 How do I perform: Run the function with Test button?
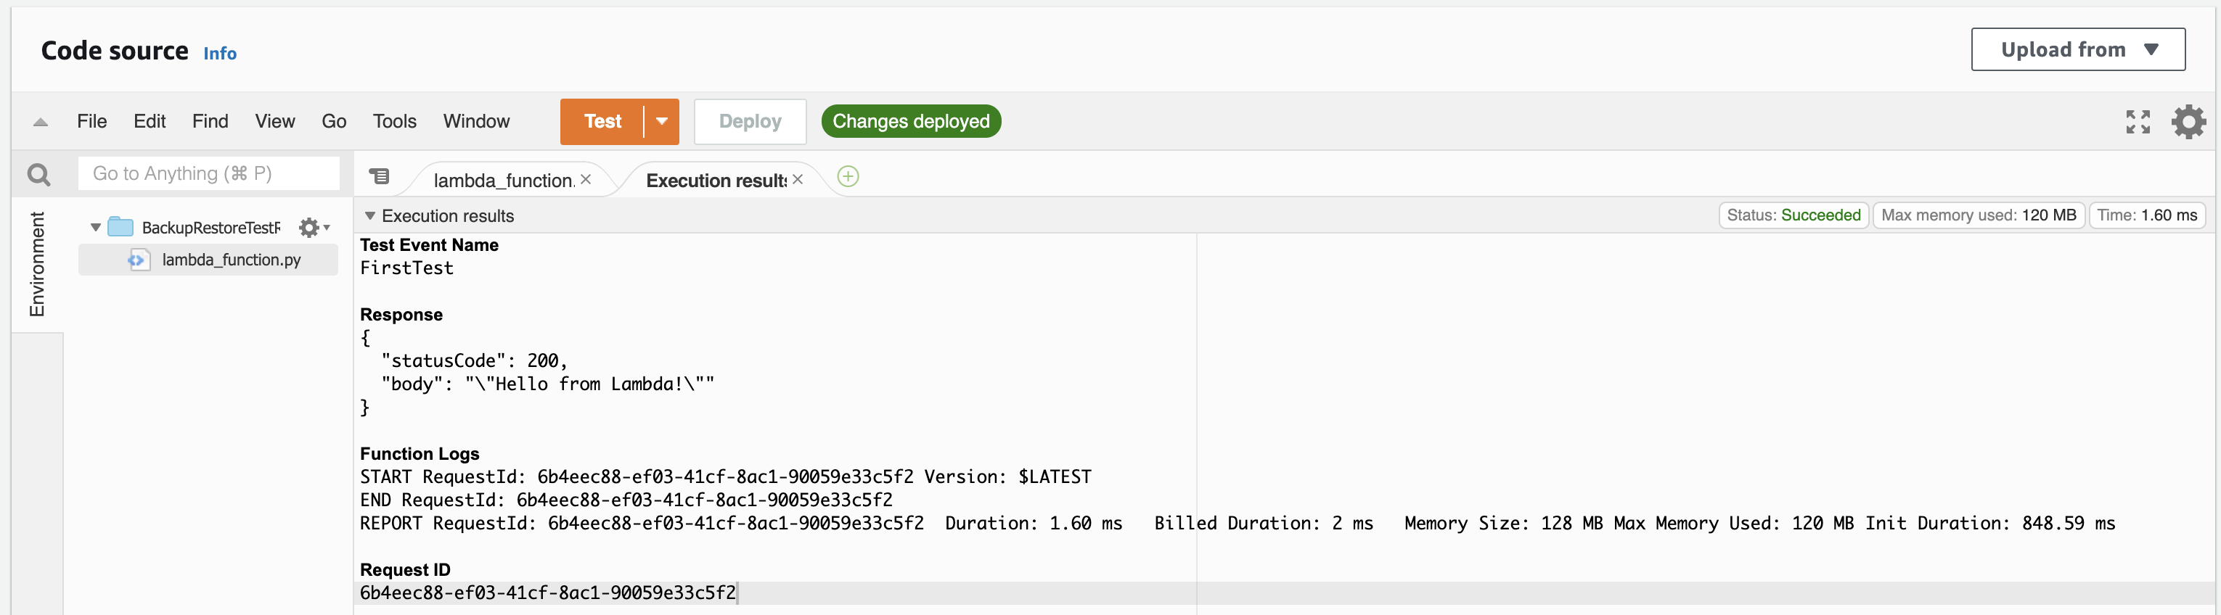(x=602, y=121)
